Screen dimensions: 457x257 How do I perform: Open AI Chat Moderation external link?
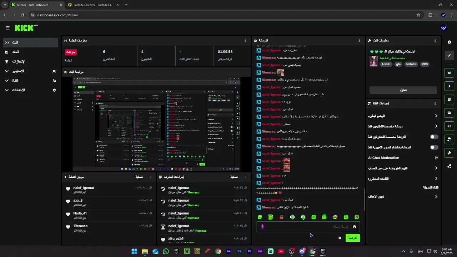[436, 158]
